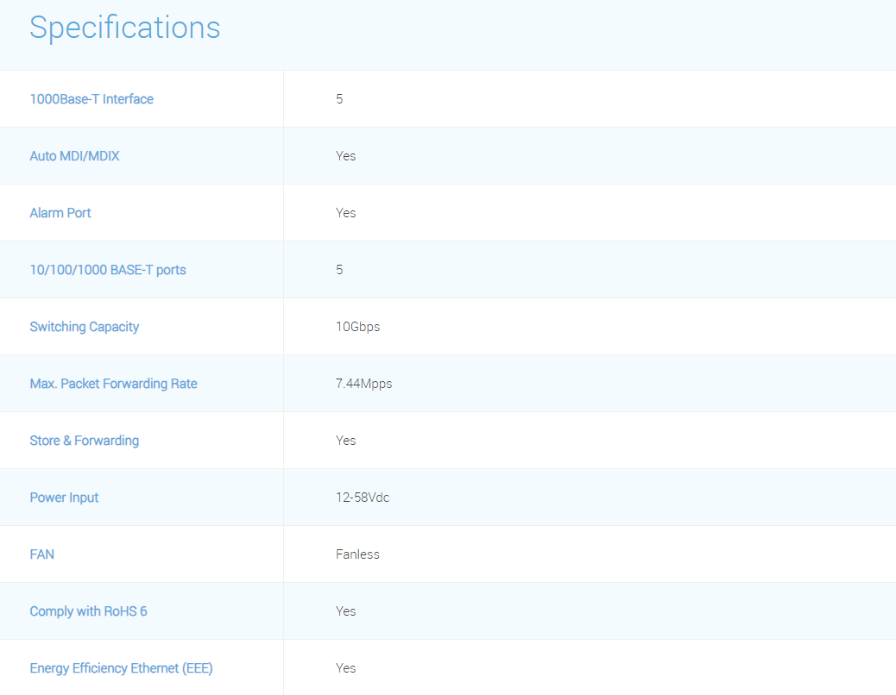Click the Store & Forwarding label

click(x=84, y=441)
